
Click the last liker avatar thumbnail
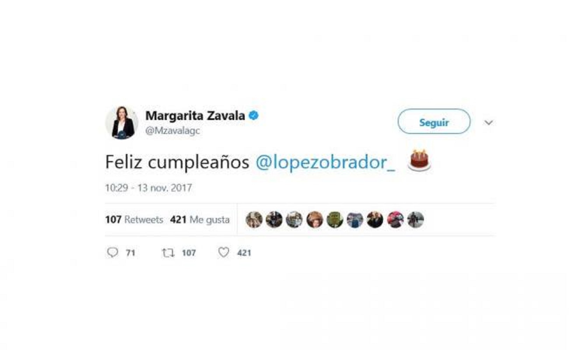tap(415, 220)
